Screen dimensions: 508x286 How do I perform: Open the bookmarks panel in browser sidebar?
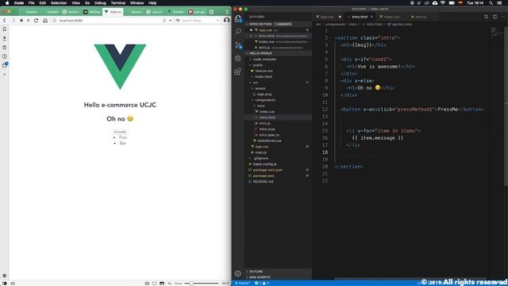click(5, 29)
